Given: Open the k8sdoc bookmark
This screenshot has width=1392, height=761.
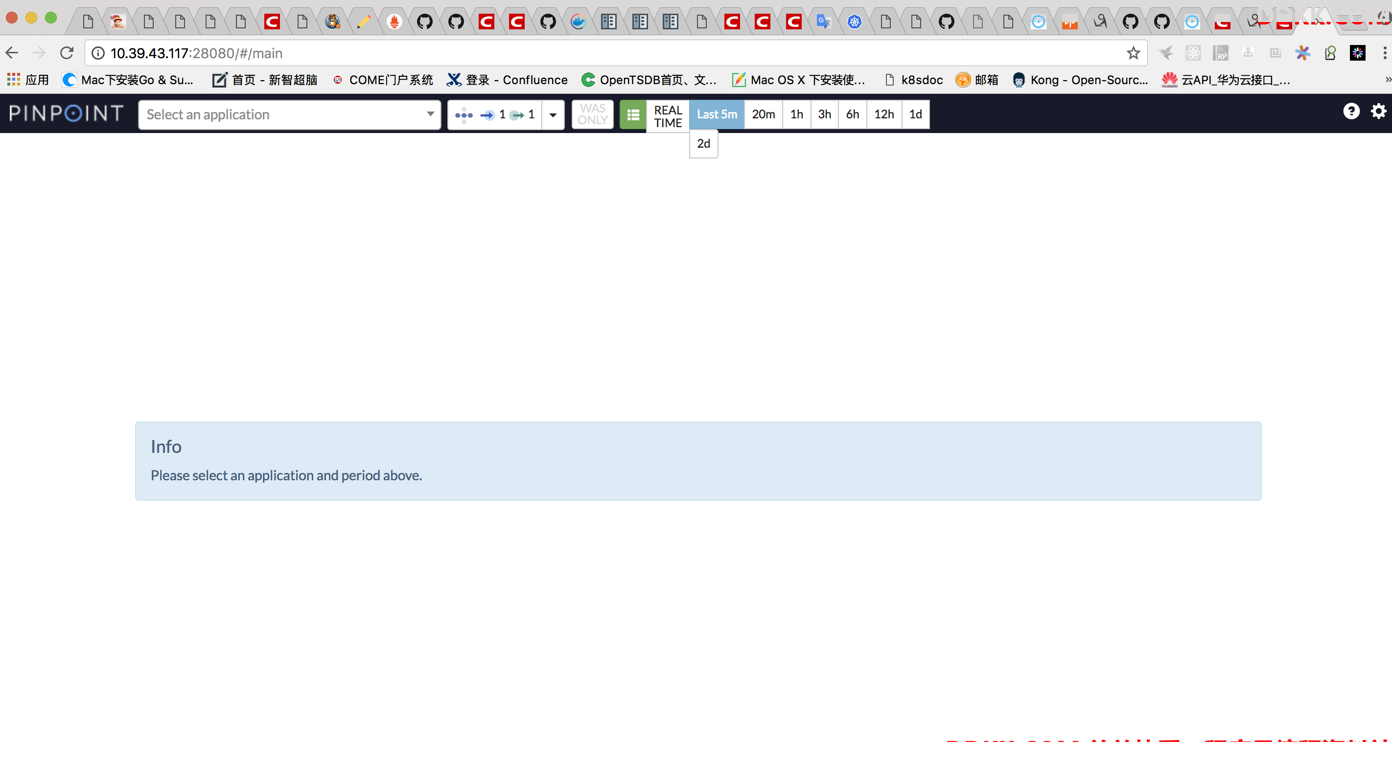Looking at the screenshot, I should (913, 80).
